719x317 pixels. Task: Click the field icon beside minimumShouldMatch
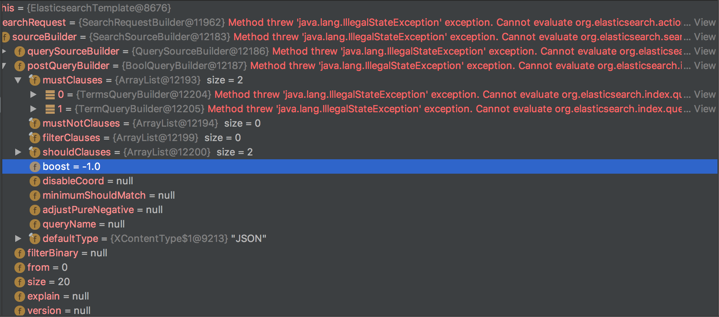(x=35, y=196)
